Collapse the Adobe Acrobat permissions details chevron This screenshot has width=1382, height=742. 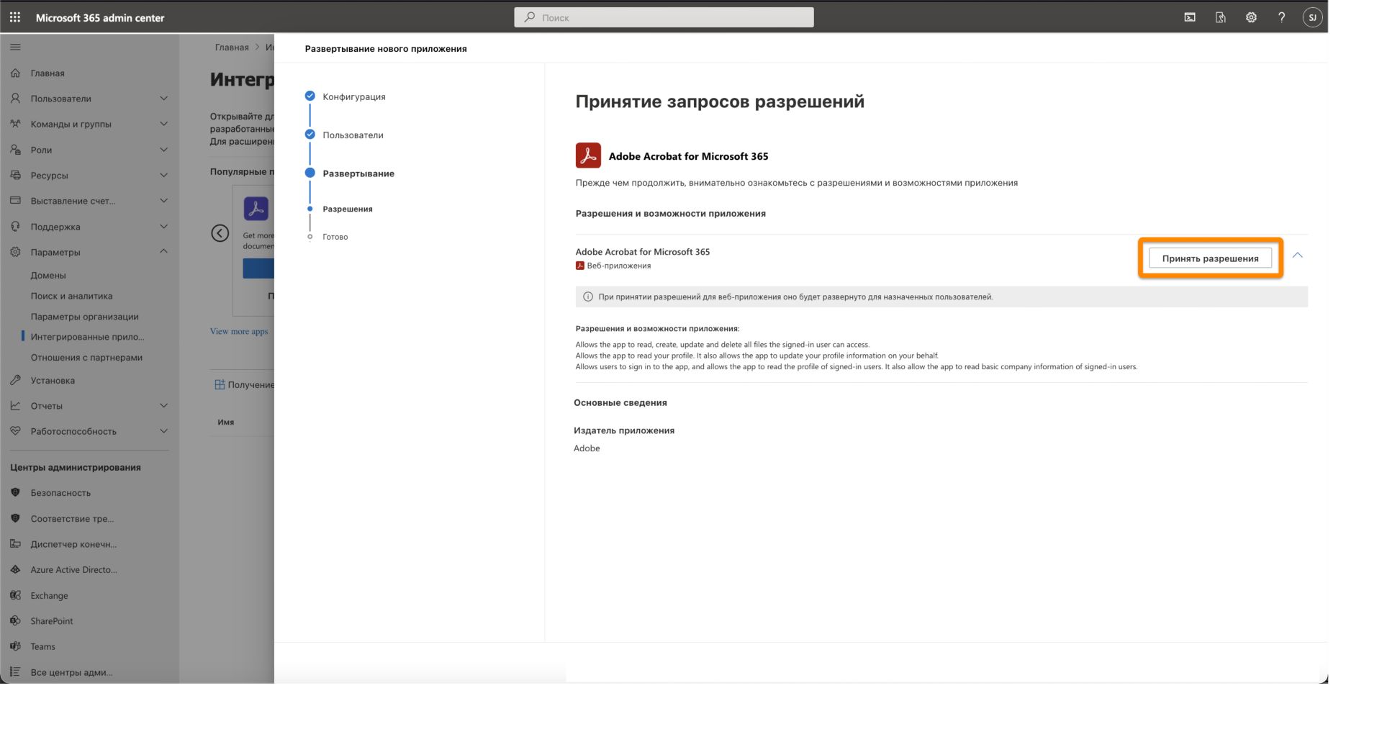[1297, 255]
